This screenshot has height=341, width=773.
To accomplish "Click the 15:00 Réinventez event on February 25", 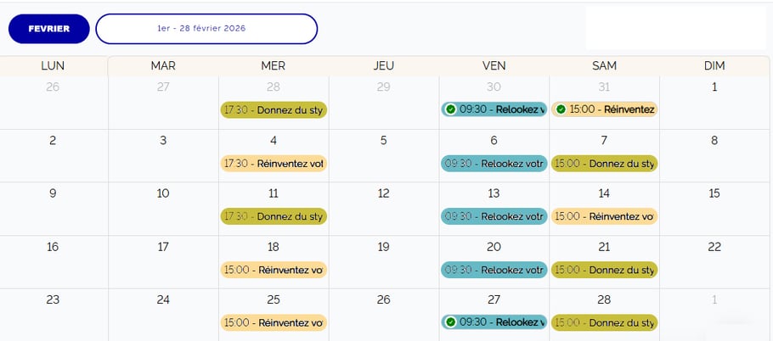I will pyautogui.click(x=274, y=322).
